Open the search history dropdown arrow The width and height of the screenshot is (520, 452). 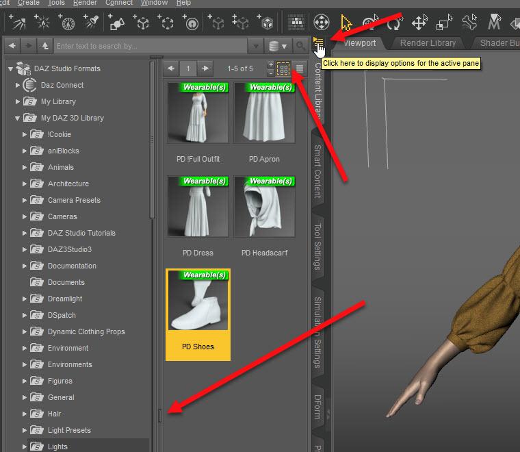click(256, 46)
